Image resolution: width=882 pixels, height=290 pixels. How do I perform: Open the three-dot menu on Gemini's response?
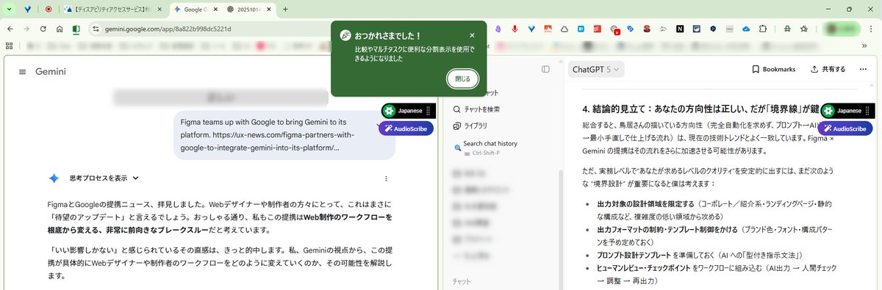[x=386, y=178]
